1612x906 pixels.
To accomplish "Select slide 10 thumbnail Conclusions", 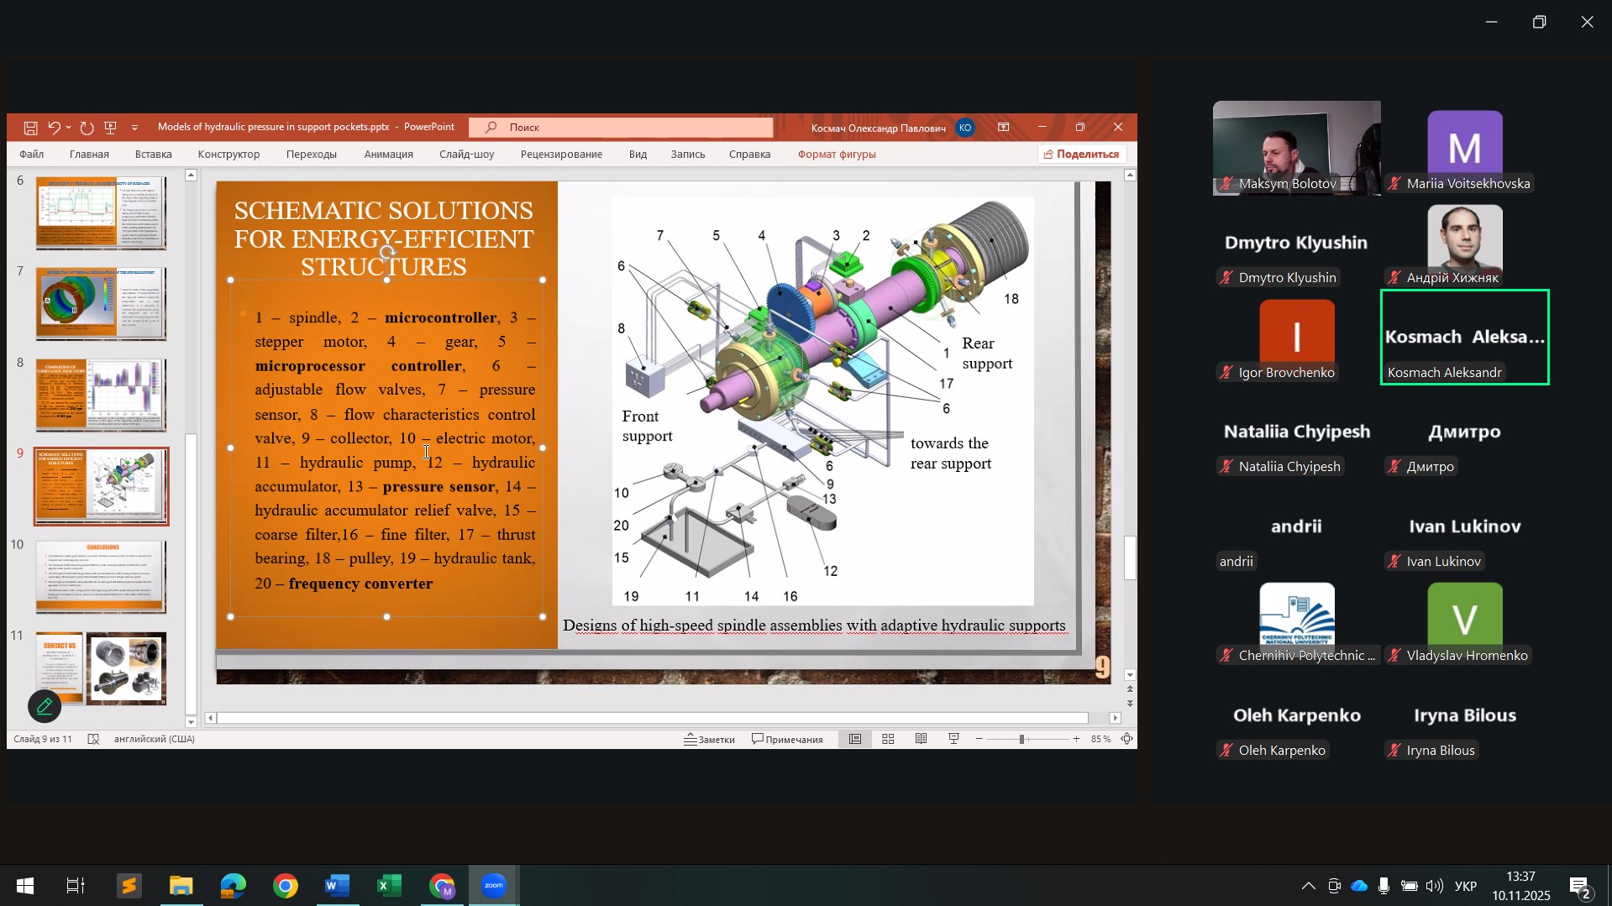I will point(101,577).
